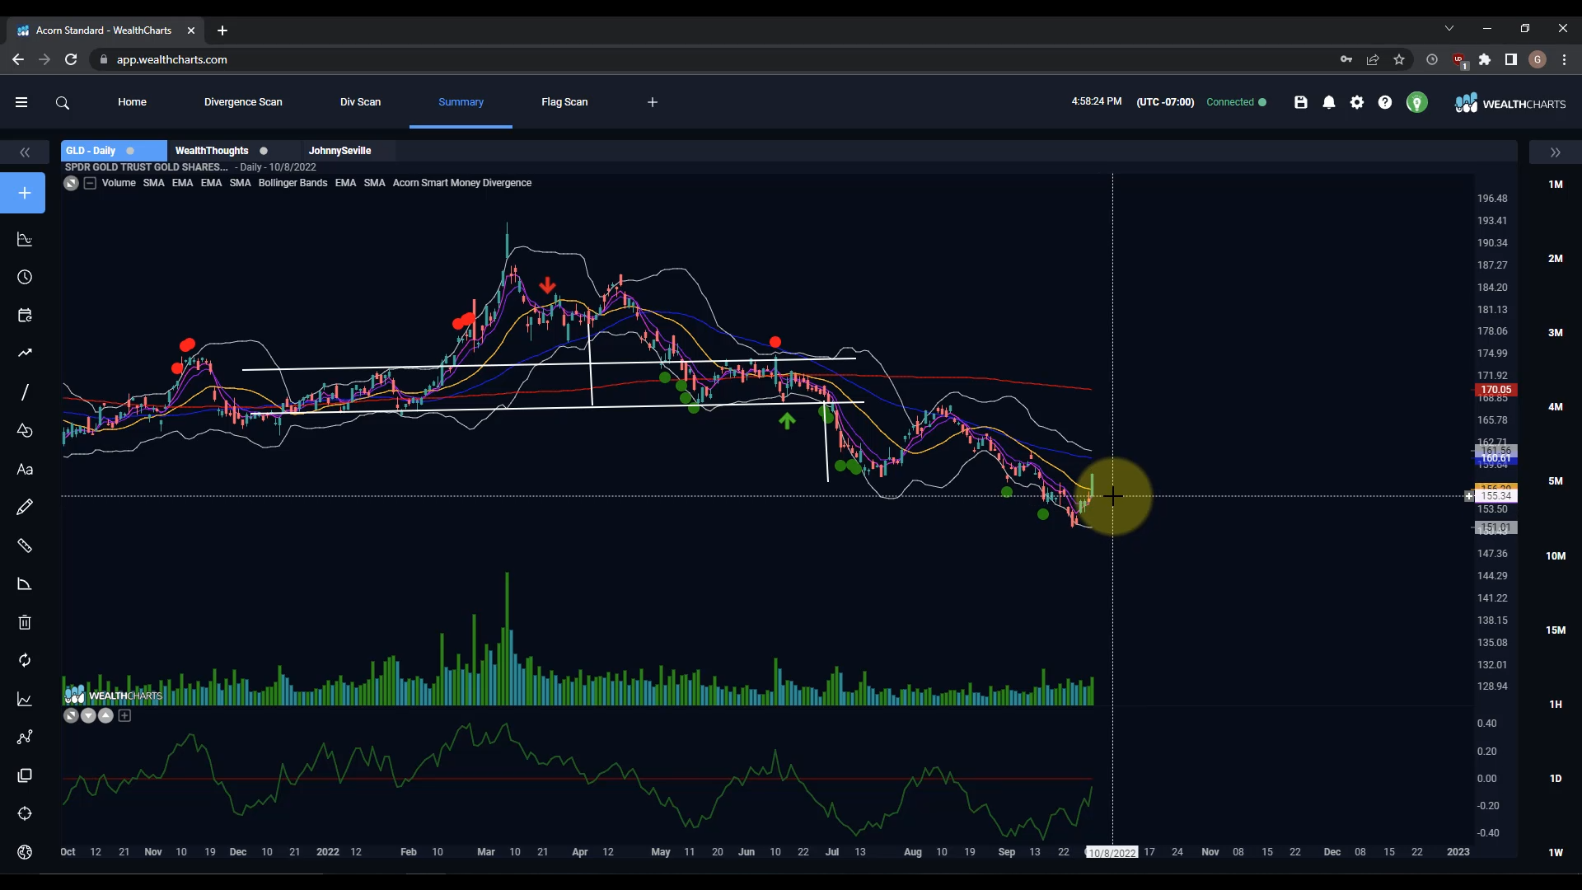Click the plus box on lower pane
Viewport: 1582px width, 890px height.
tap(124, 716)
